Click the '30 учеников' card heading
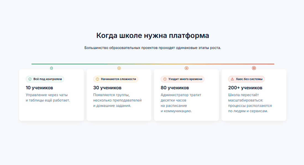Viewport: 304px width, 165px height. 107,88
